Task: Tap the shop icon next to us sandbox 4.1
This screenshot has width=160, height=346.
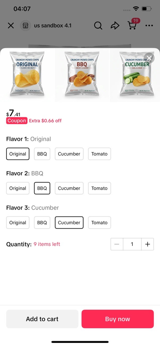Action: tap(25, 25)
